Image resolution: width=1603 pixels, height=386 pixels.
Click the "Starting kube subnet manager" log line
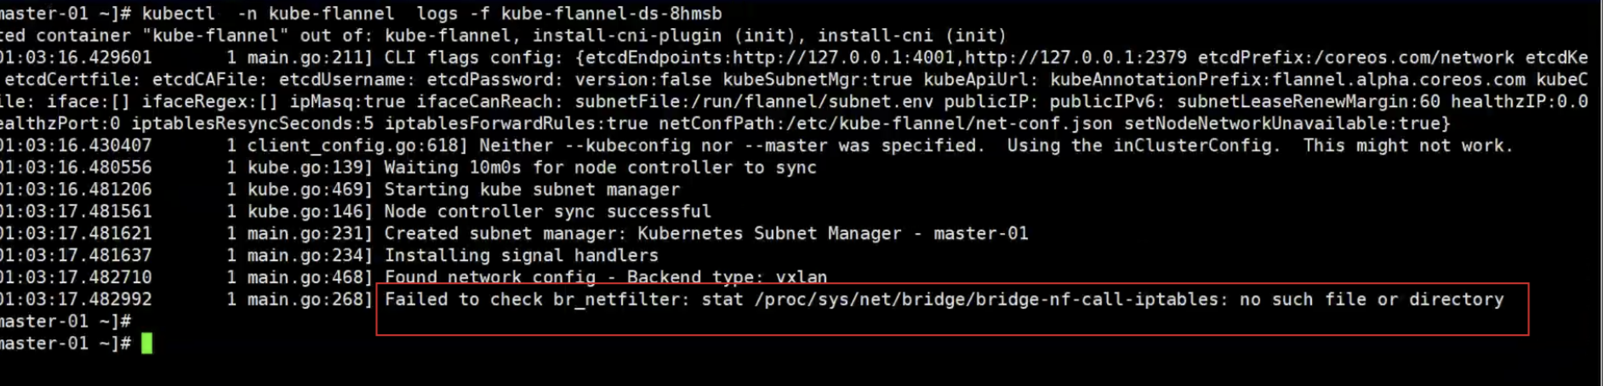(x=532, y=190)
